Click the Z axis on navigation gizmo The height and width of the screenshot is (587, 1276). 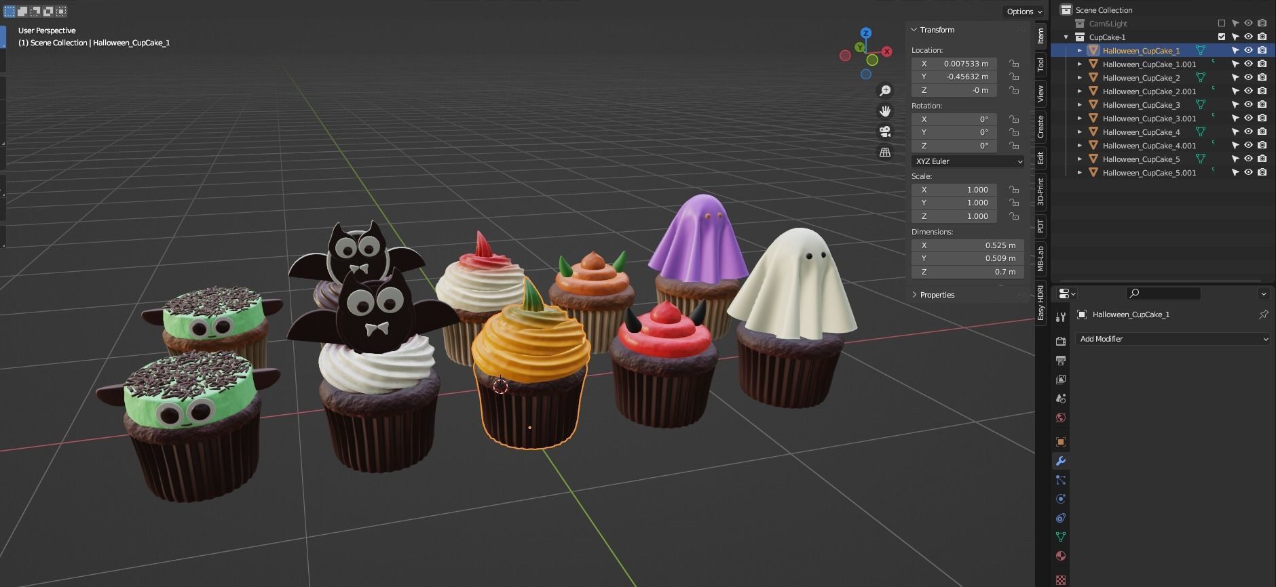[x=865, y=33]
